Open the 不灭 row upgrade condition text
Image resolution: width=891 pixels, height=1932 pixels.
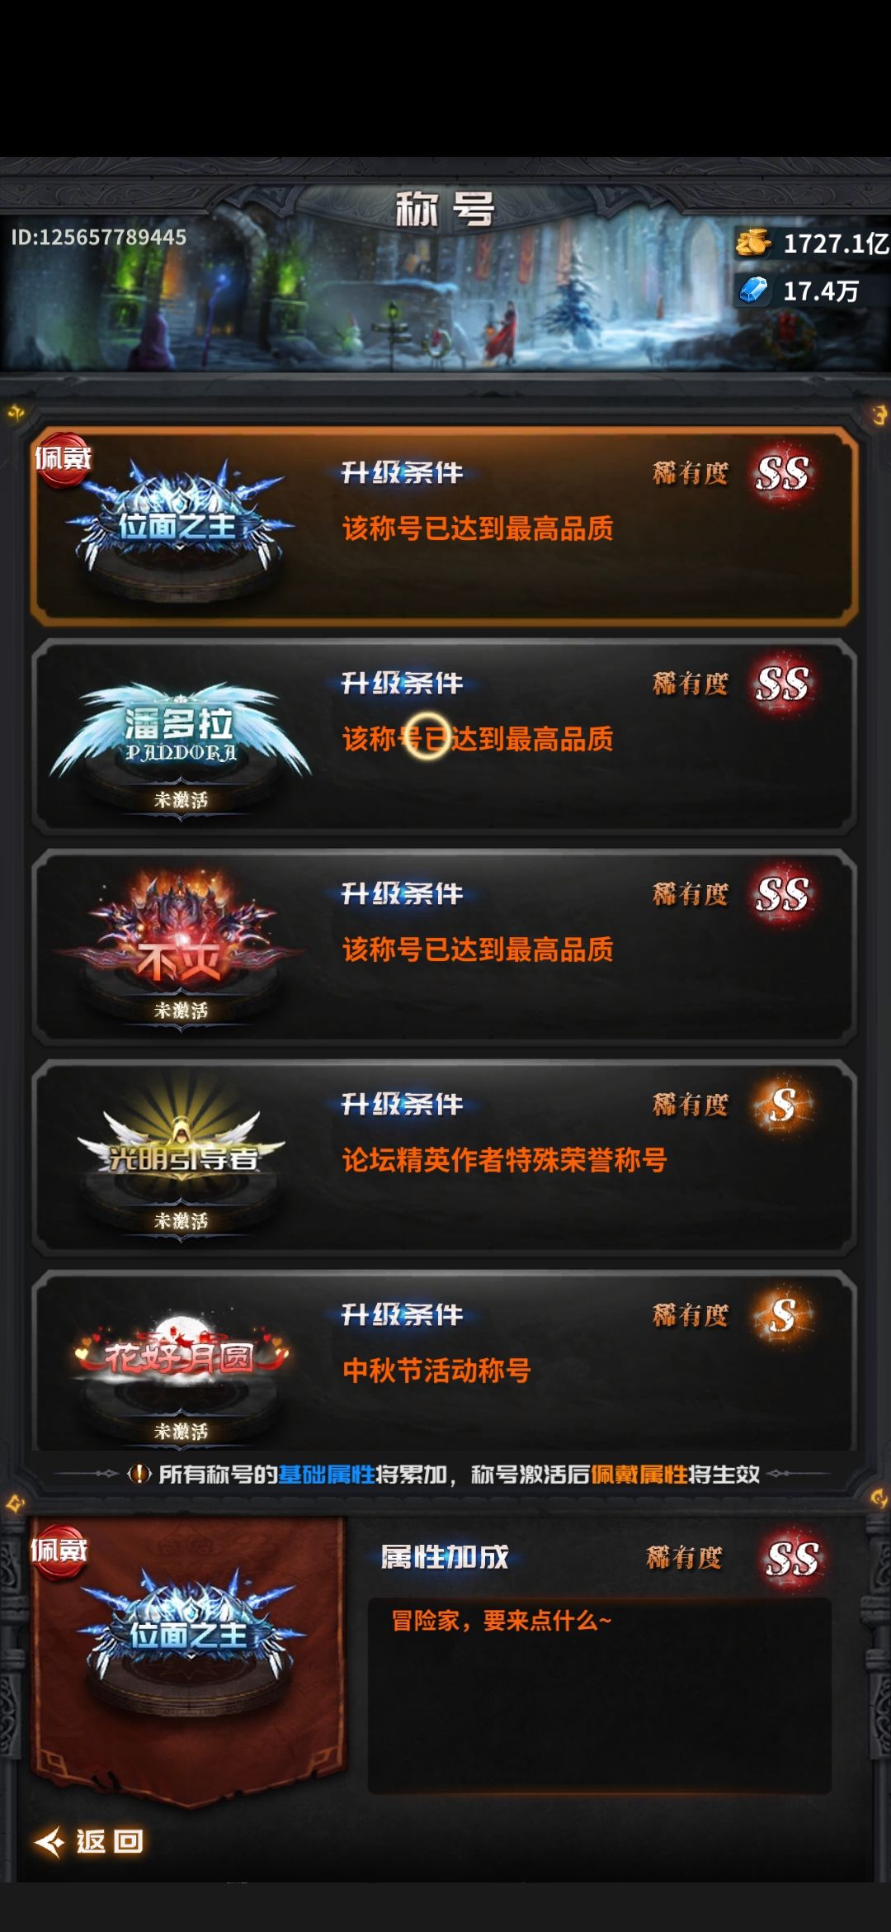point(478,949)
